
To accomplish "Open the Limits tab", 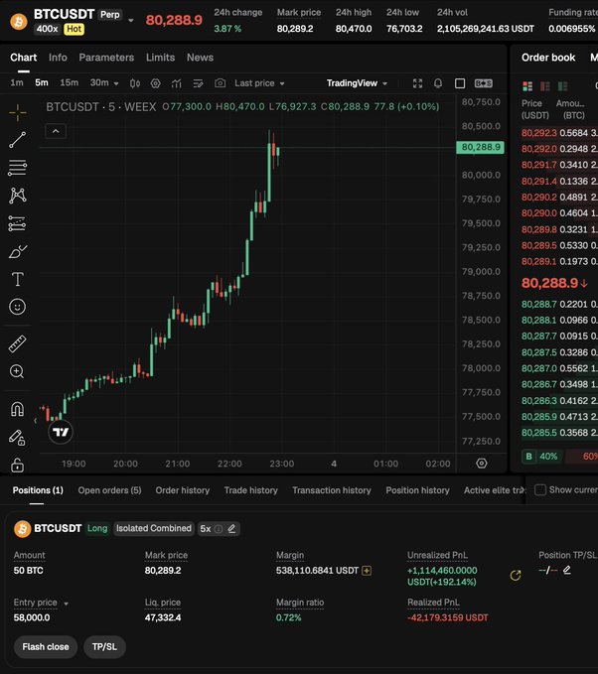I will (160, 58).
